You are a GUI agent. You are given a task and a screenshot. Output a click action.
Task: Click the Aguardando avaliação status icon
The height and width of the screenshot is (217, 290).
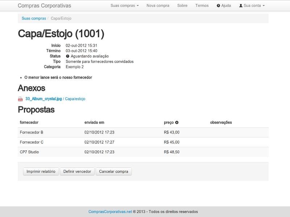tap(67, 56)
